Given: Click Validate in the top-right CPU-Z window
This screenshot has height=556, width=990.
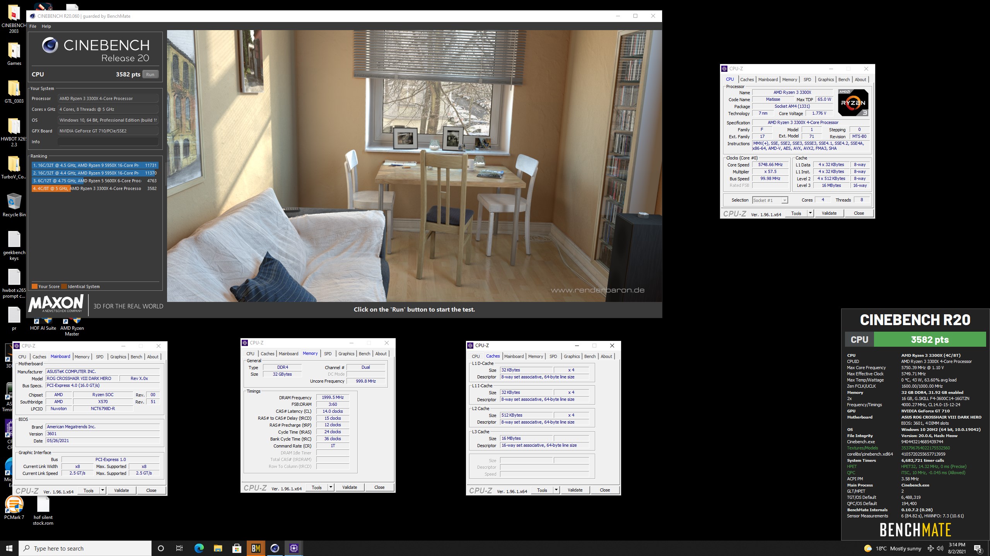Looking at the screenshot, I should (829, 213).
